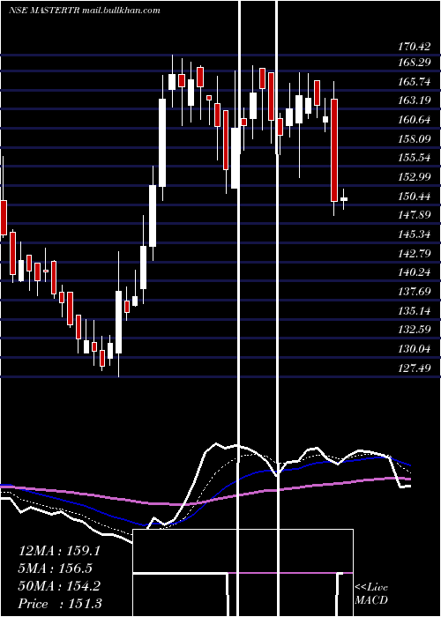
Task: Click the 140.24 price axis value
Action: coord(415,271)
